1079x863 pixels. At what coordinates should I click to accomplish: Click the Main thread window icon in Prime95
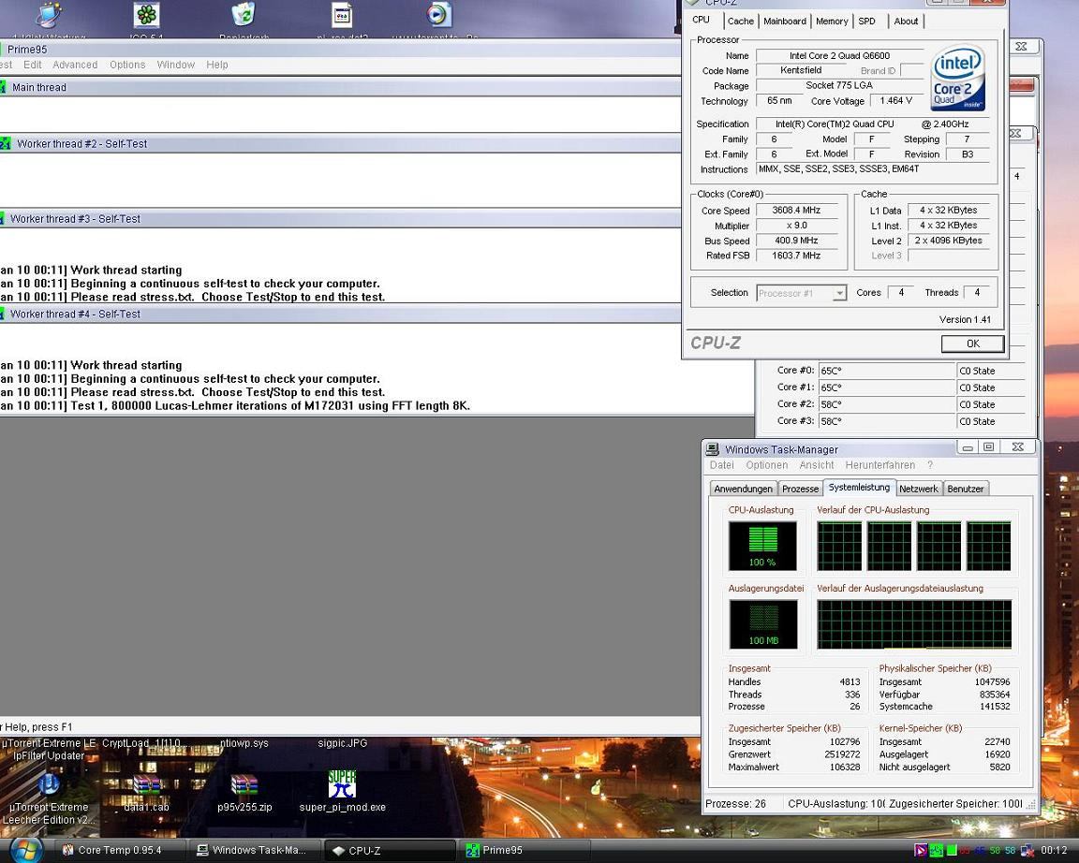click(4, 87)
